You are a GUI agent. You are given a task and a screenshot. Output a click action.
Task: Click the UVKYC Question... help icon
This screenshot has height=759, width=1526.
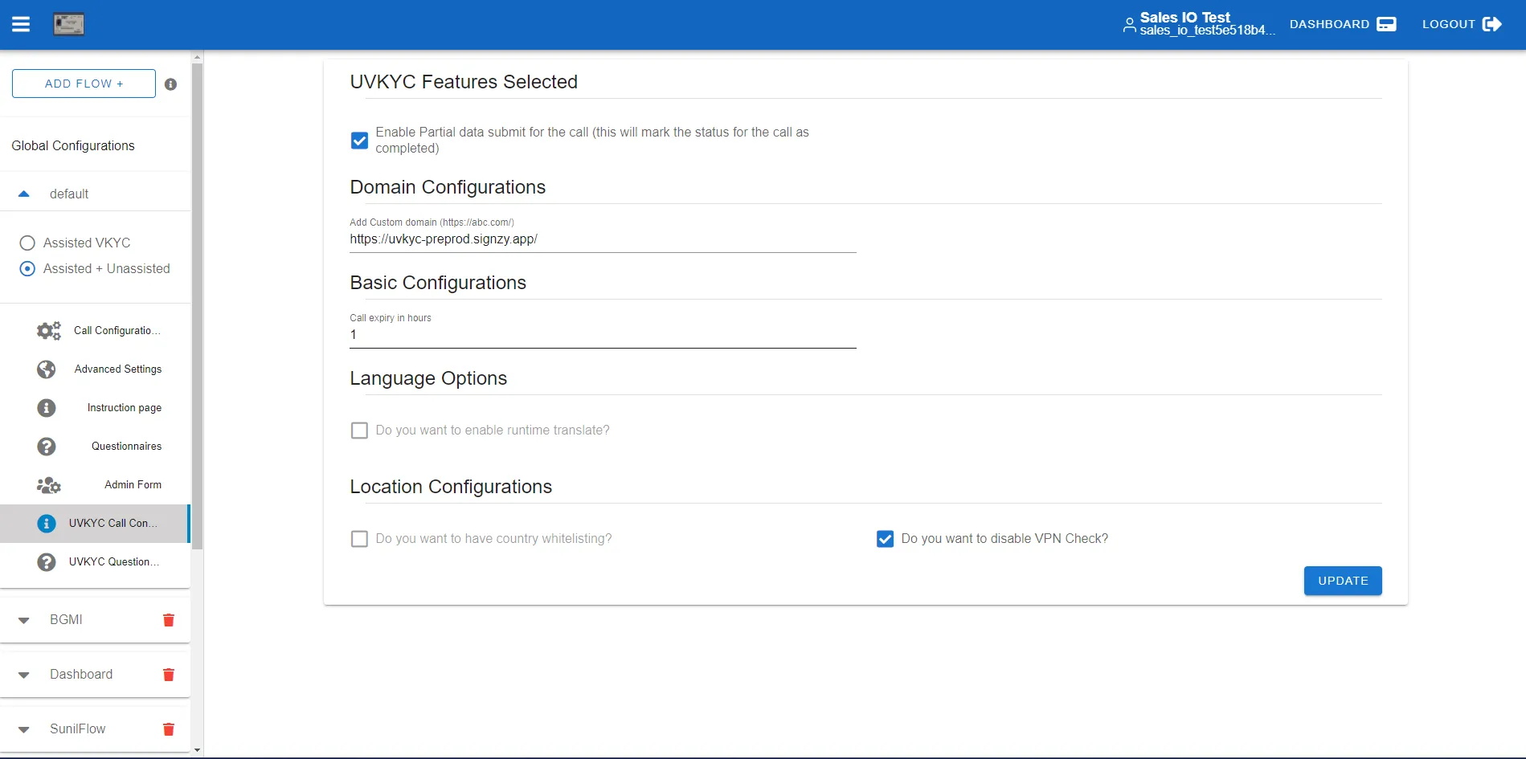pyautogui.click(x=47, y=561)
